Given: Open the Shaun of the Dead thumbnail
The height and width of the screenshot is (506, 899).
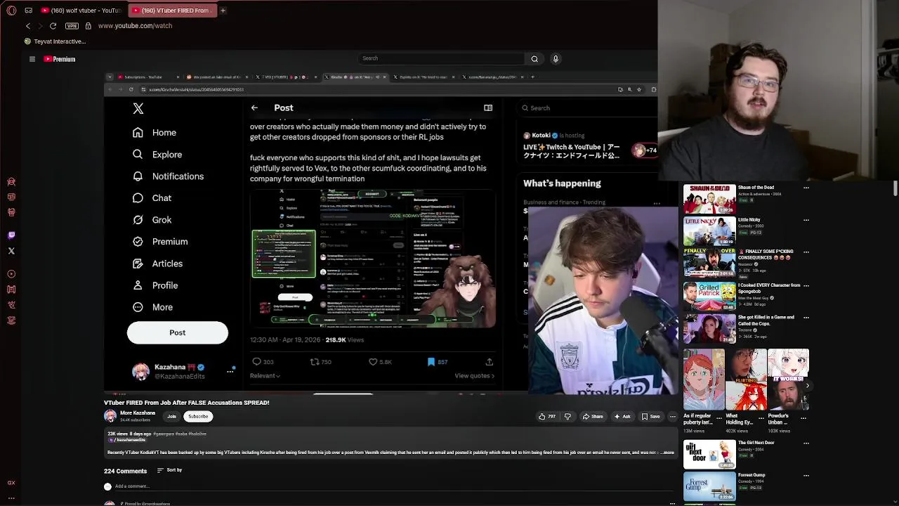Looking at the screenshot, I should [709, 199].
